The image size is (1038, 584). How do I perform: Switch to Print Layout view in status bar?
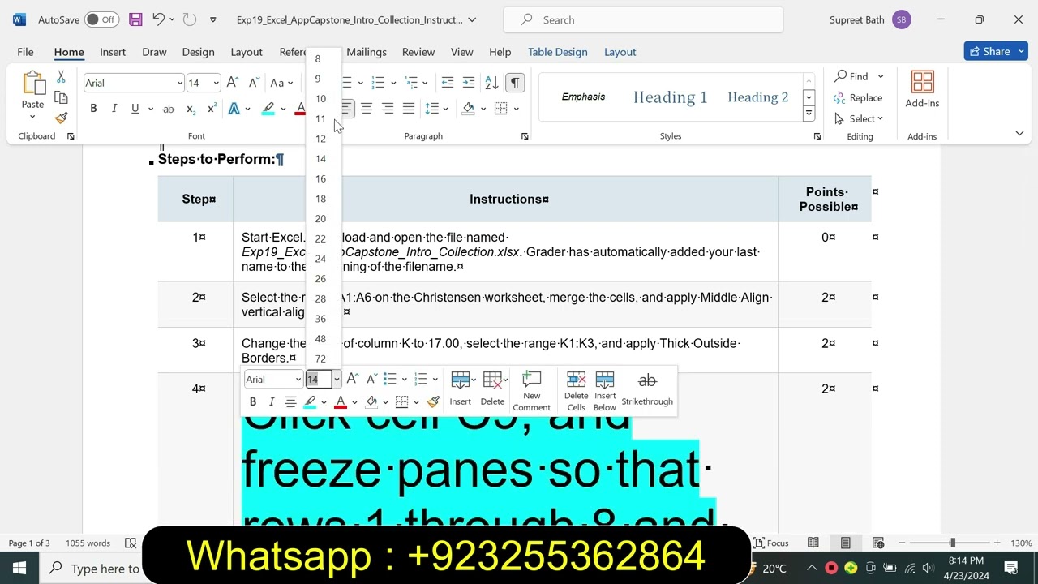tap(845, 543)
